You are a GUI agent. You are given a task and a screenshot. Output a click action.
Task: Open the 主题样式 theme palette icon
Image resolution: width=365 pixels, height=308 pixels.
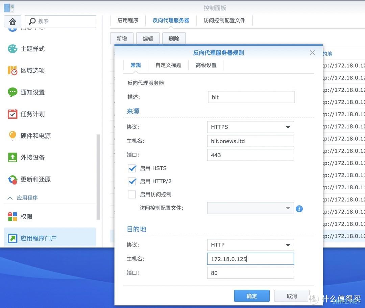point(13,49)
